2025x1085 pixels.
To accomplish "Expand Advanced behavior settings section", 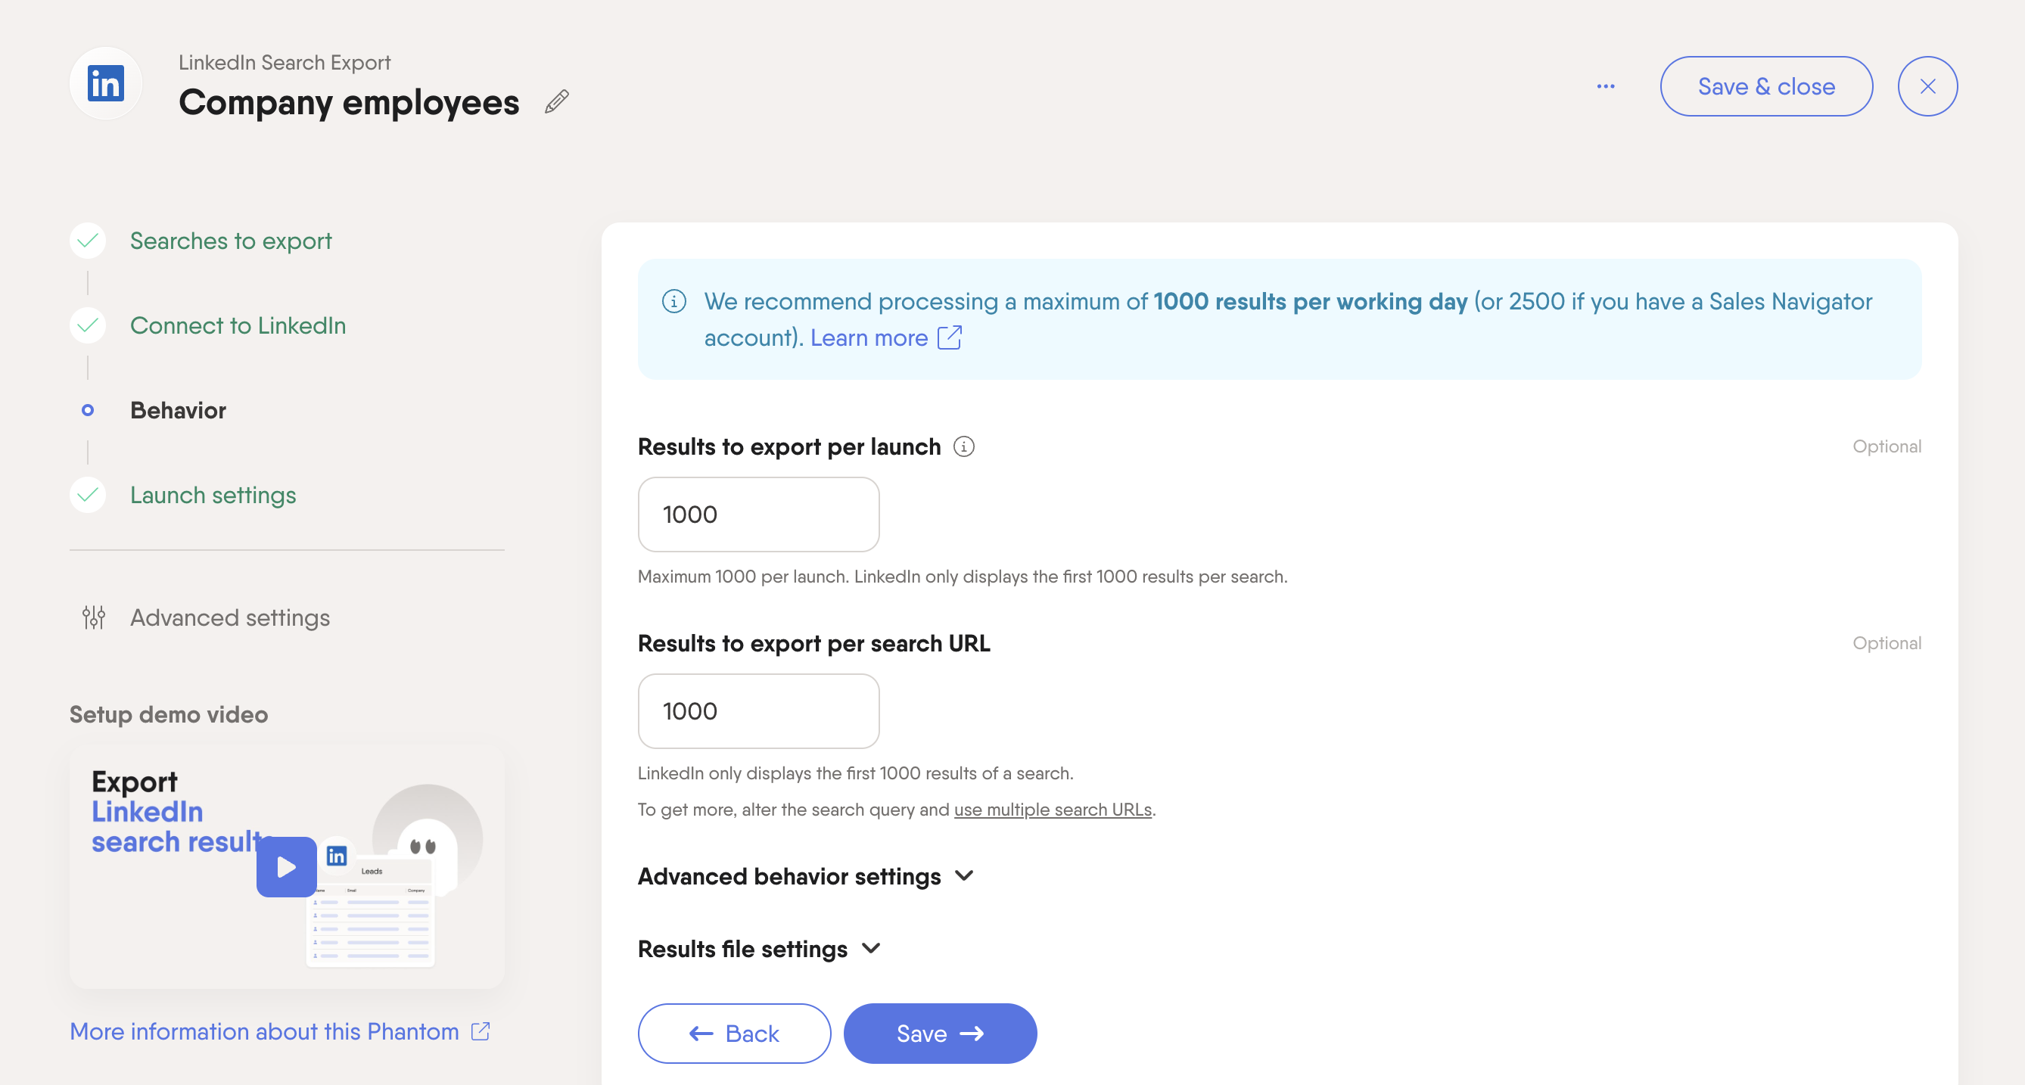I will 807,877.
